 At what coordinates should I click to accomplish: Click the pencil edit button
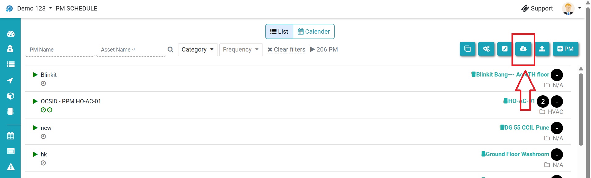click(505, 49)
